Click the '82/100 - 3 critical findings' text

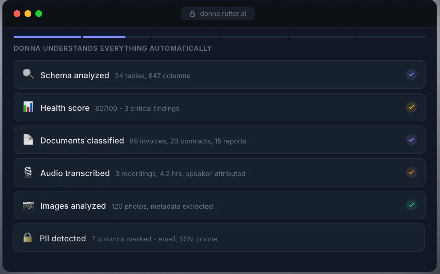(x=137, y=108)
